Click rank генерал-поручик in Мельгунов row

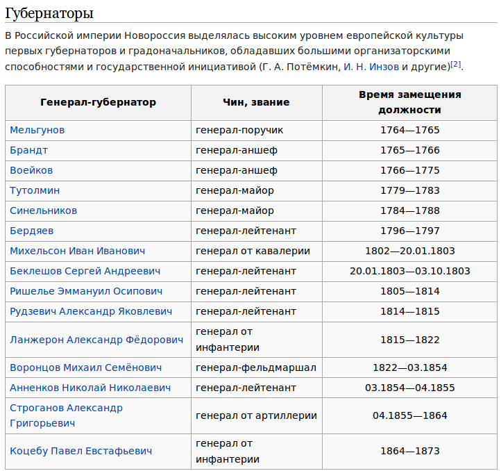(x=239, y=130)
